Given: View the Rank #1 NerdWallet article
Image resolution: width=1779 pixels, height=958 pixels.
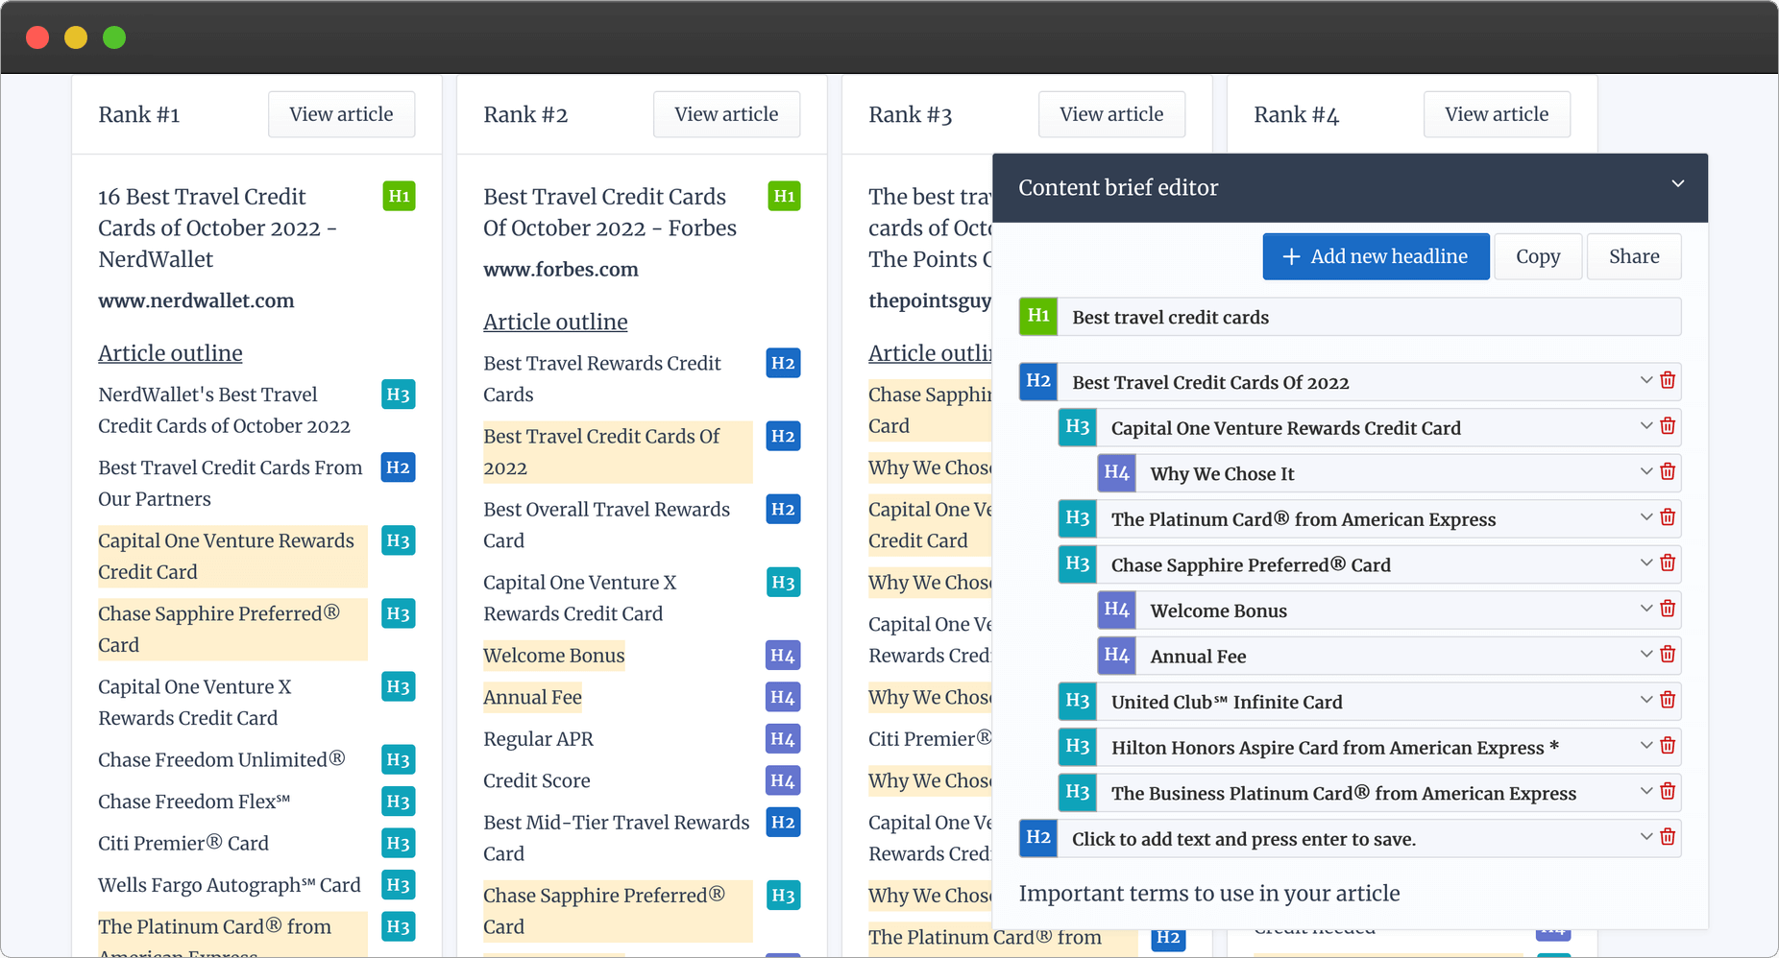Looking at the screenshot, I should tap(341, 113).
